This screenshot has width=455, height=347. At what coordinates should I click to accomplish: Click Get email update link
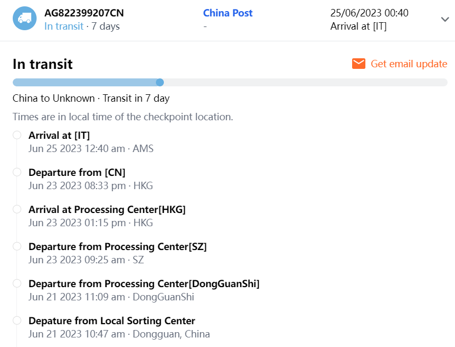tap(409, 64)
